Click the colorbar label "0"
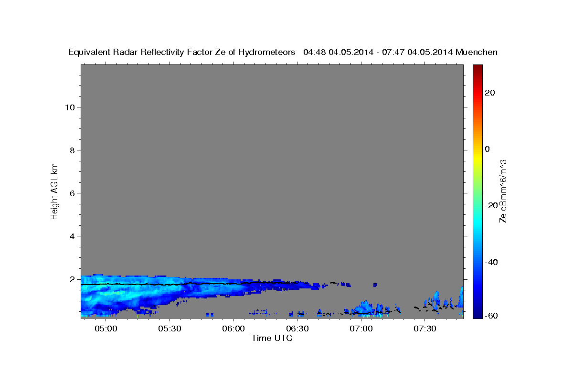 [487, 149]
